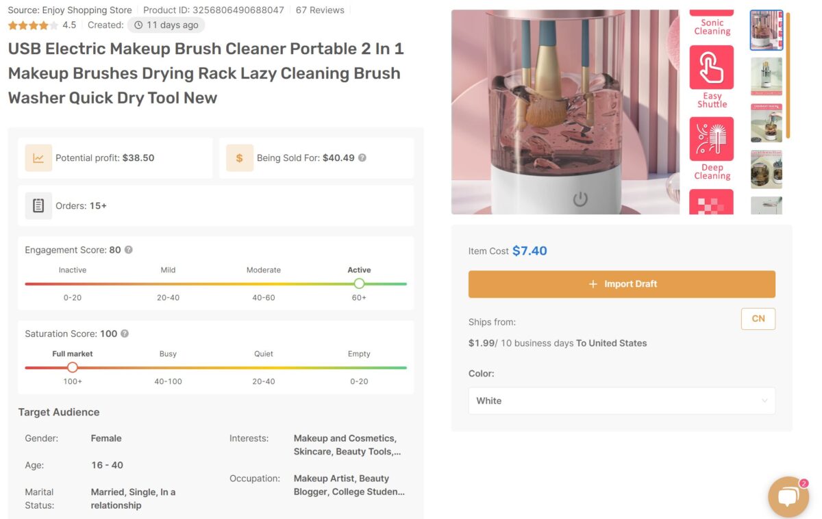Click the Import Draft button
This screenshot has height=519, width=822.
coord(621,283)
